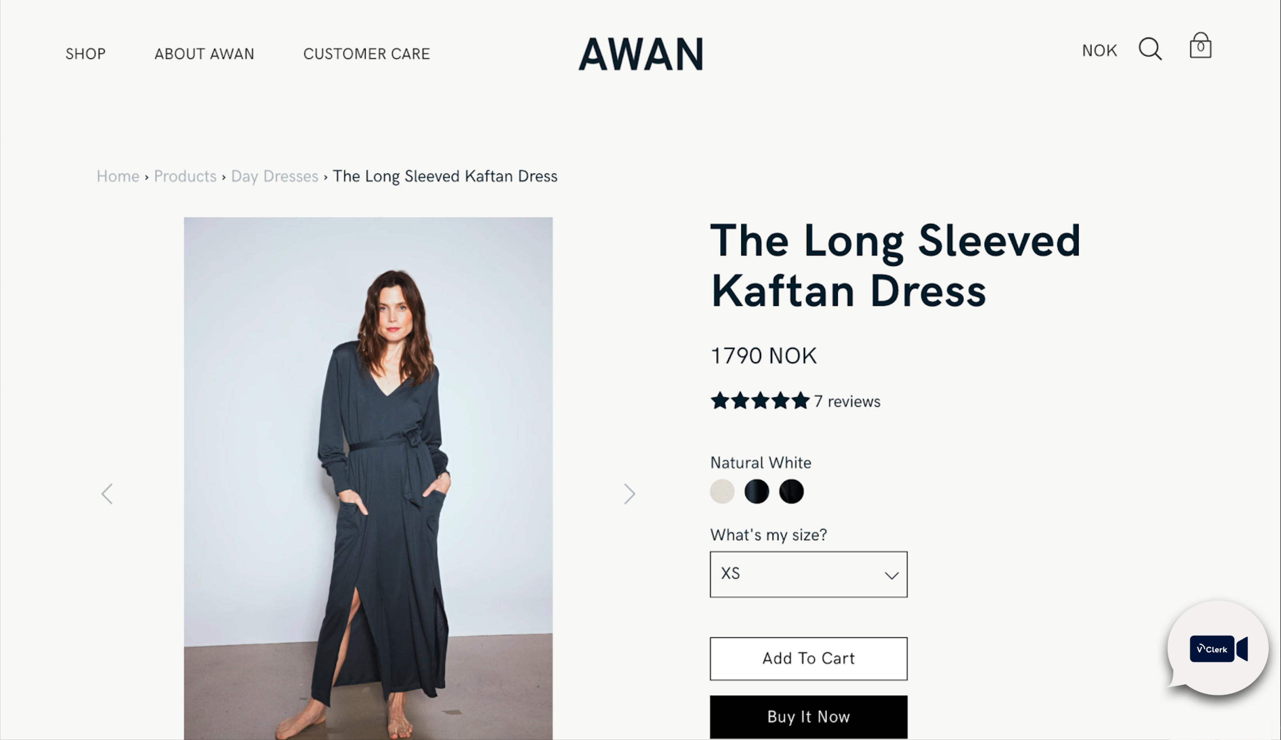Go to Day Dresses breadcrumb link
The width and height of the screenshot is (1281, 740).
(274, 176)
